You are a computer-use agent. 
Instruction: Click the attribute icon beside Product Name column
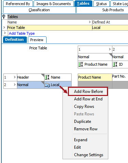click(81, 64)
